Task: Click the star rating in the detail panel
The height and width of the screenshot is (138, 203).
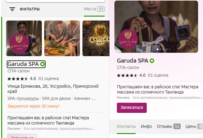Action: click(x=127, y=75)
